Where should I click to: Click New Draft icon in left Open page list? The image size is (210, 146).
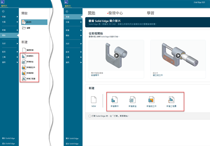tap(24, 79)
